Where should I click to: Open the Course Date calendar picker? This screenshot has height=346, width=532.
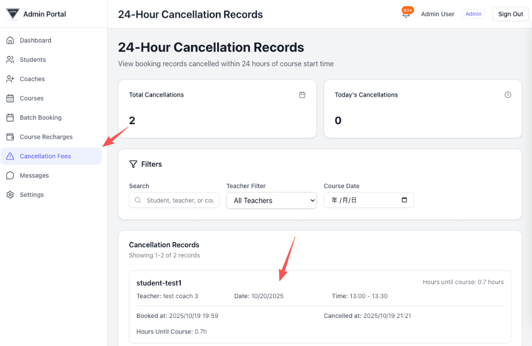(404, 200)
